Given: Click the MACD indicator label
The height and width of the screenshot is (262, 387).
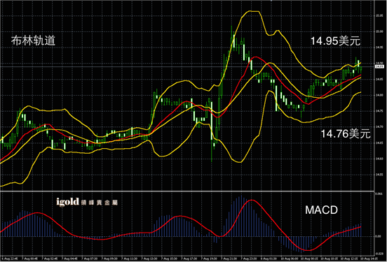Looking at the screenshot, I should click(x=321, y=210).
